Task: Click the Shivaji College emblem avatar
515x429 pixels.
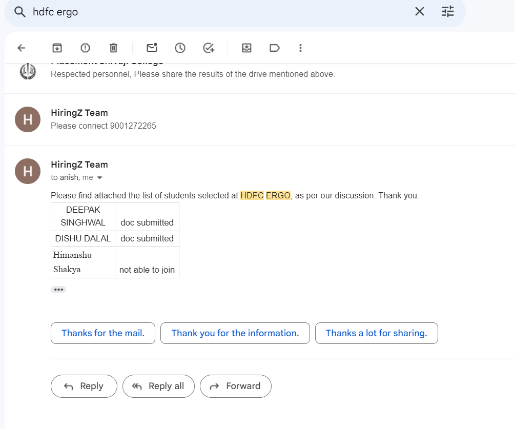Action: pos(28,71)
